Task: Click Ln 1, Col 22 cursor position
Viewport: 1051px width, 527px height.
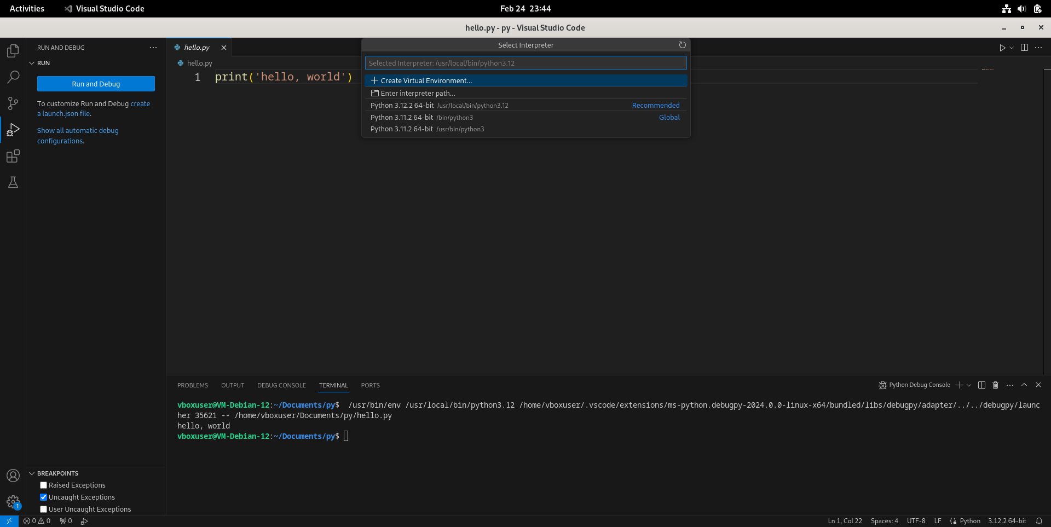Action: (x=845, y=521)
